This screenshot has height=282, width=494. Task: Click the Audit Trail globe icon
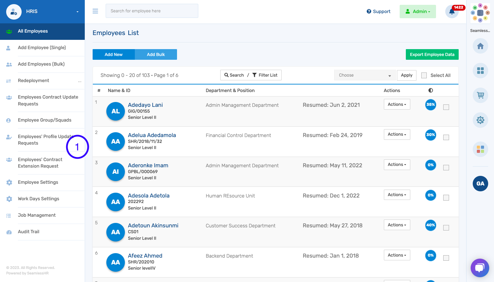(9, 232)
